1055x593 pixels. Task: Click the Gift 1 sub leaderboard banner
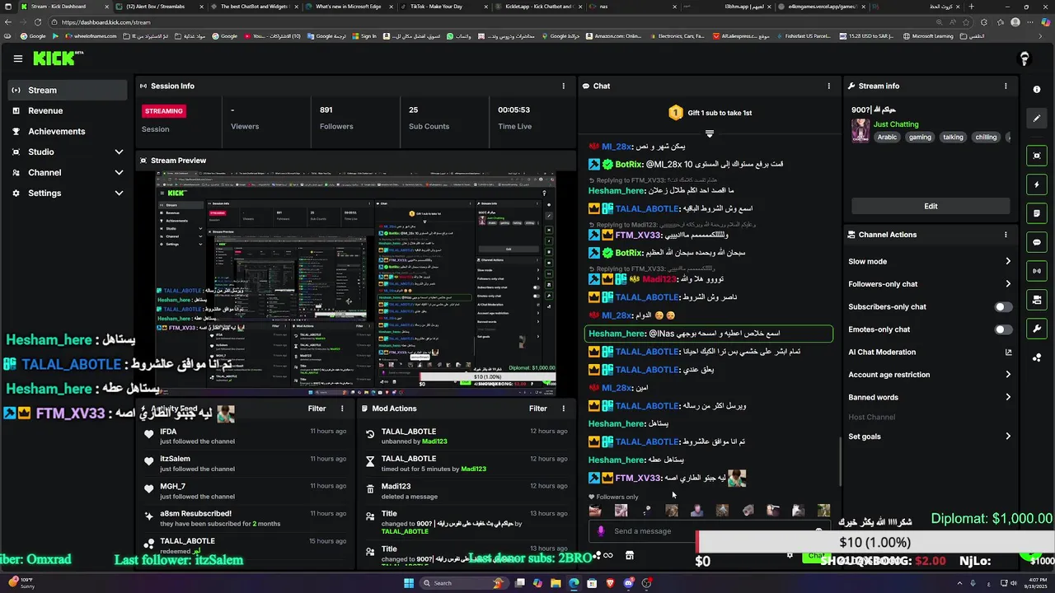coord(709,113)
